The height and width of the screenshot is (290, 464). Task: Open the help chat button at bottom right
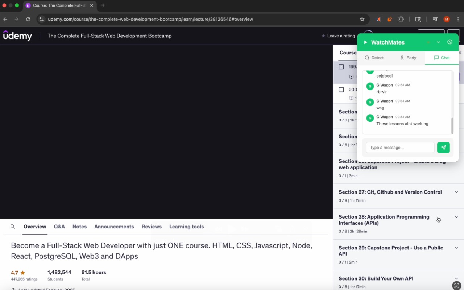456,285
